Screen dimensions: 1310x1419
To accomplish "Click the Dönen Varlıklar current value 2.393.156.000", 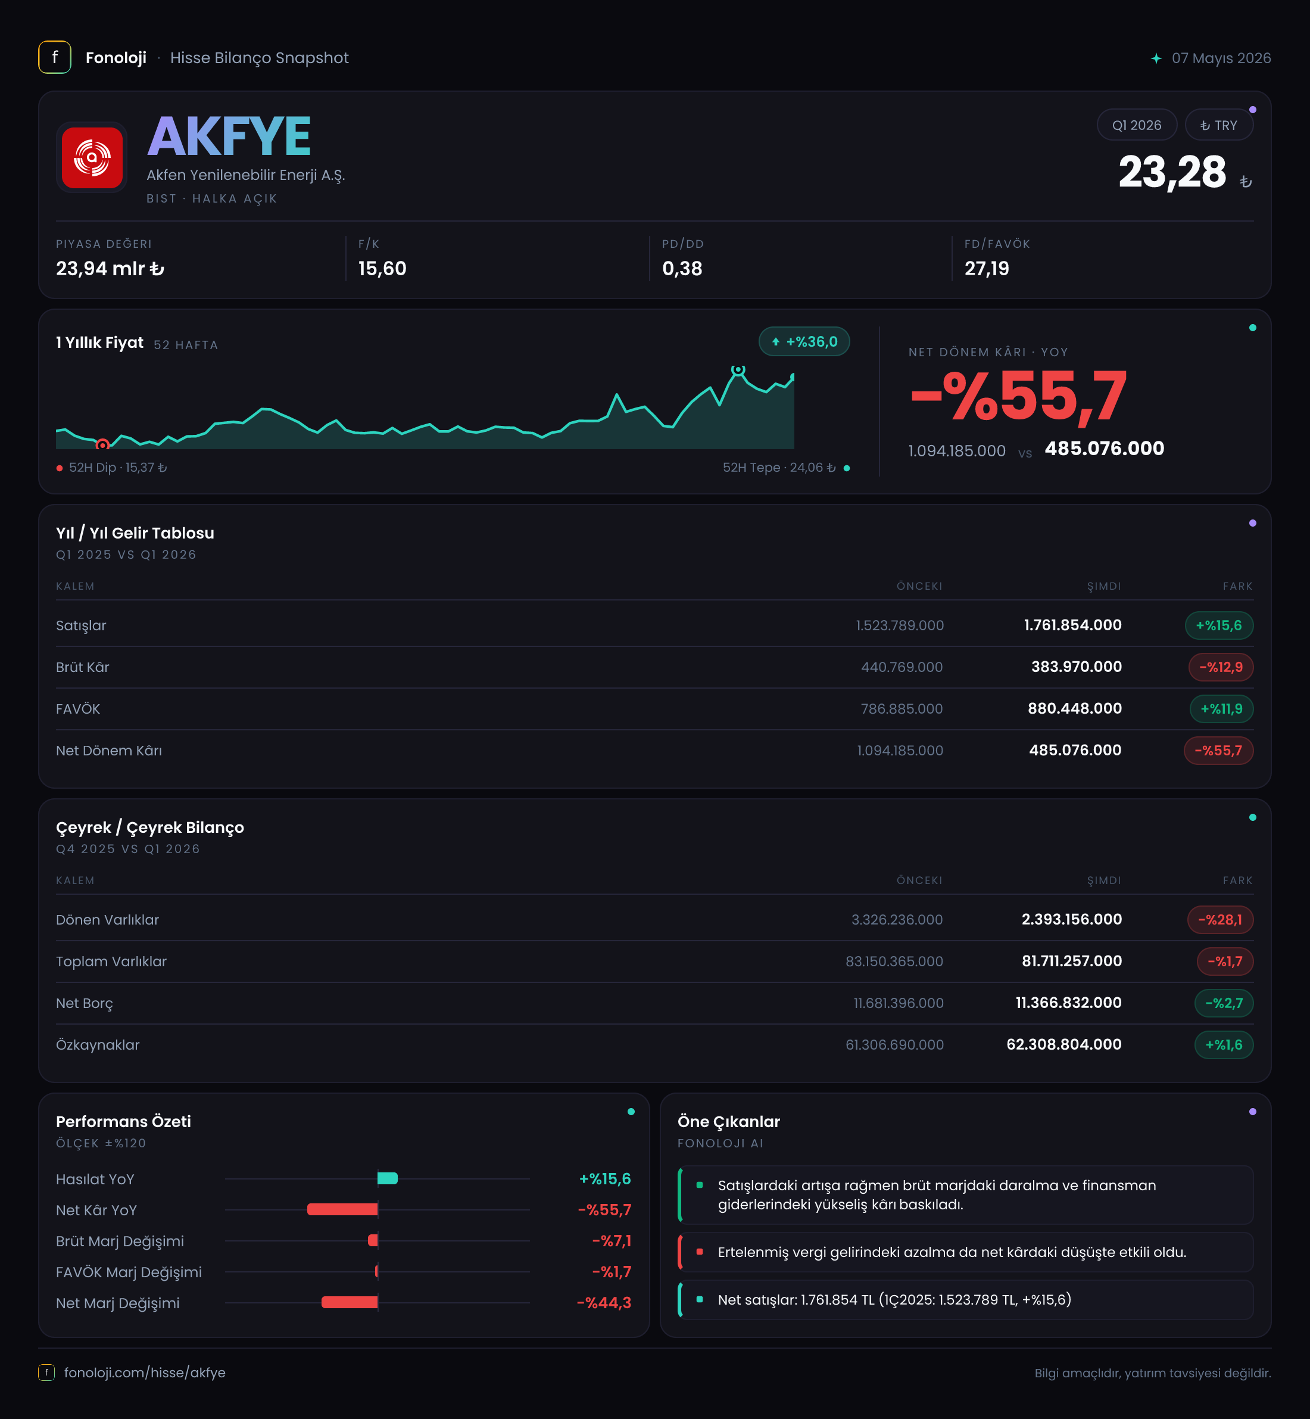I will click(x=1072, y=920).
